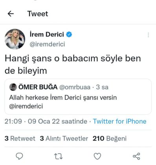This screenshot has height=165, width=156.
Task: Tap the Tweet header title
Action: point(38,14)
